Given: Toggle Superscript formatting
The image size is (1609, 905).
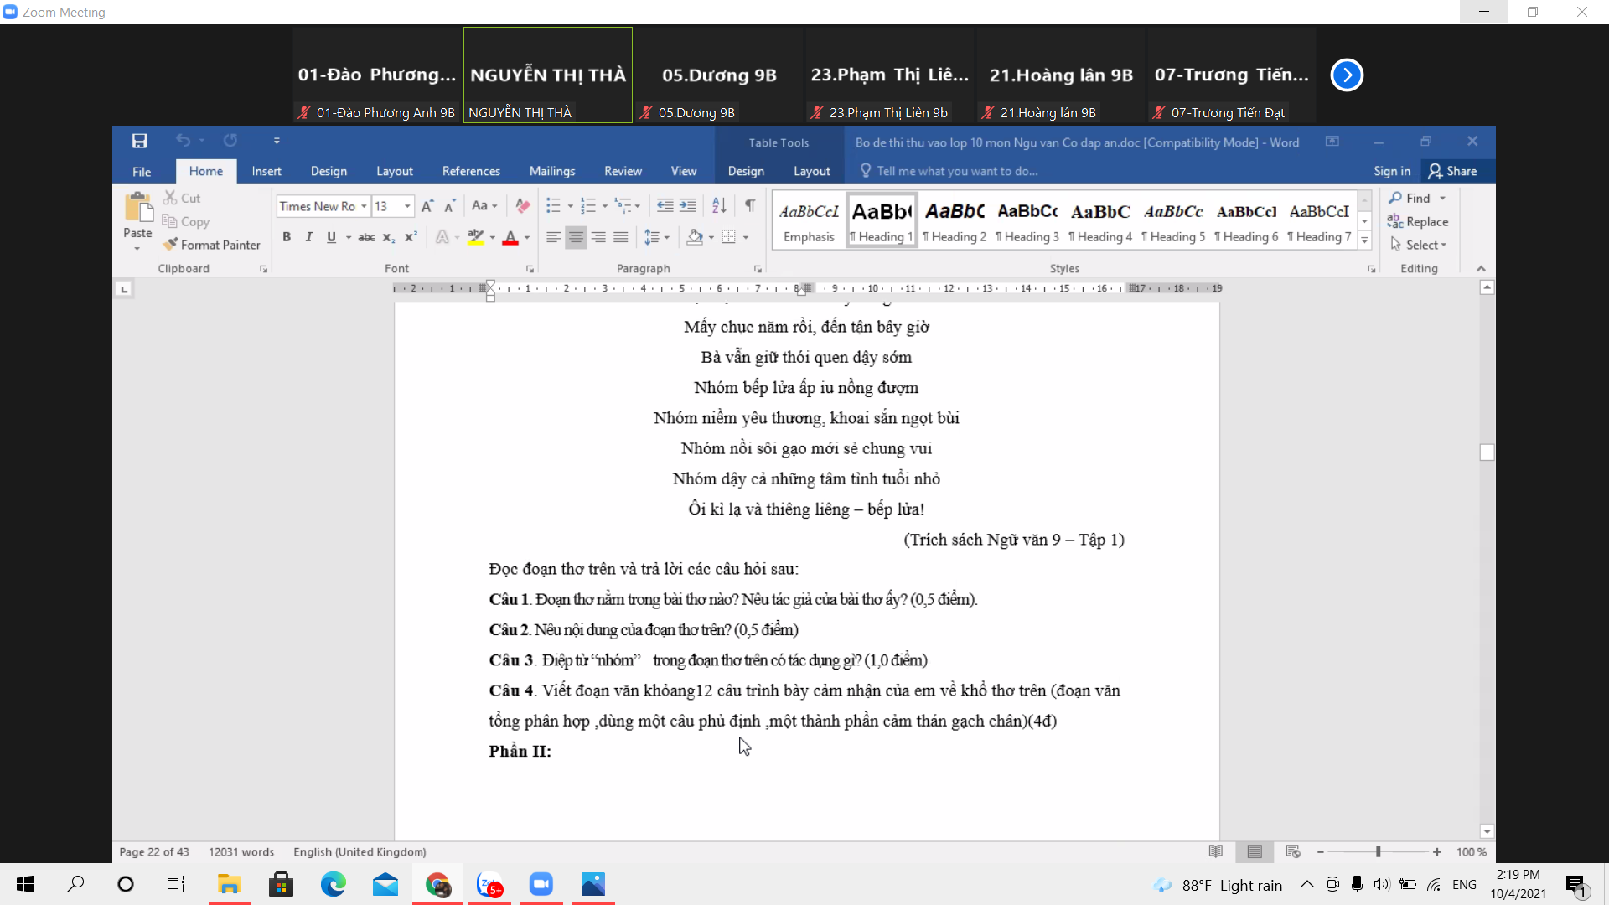Looking at the screenshot, I should pyautogui.click(x=411, y=237).
